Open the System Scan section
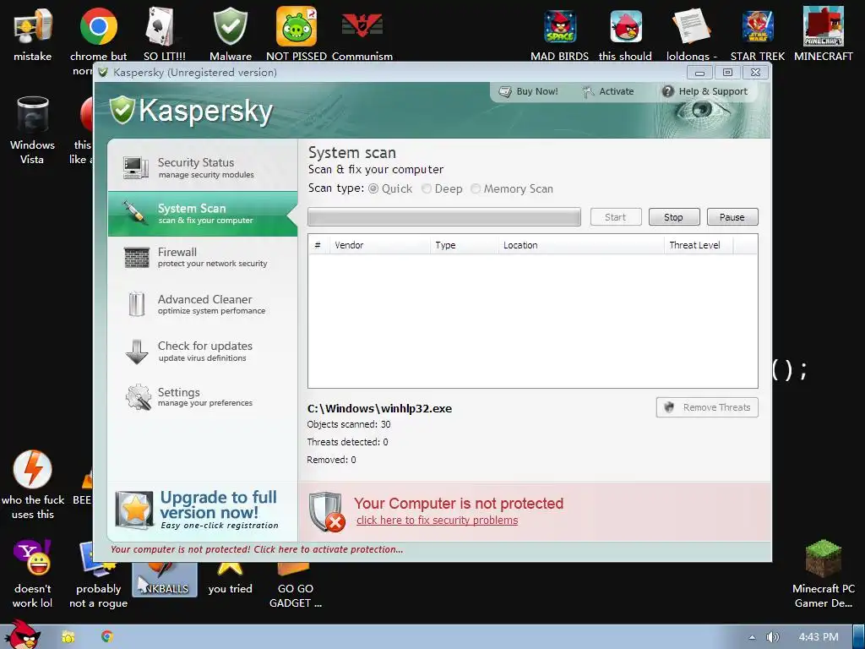This screenshot has width=865, height=649. [x=203, y=214]
